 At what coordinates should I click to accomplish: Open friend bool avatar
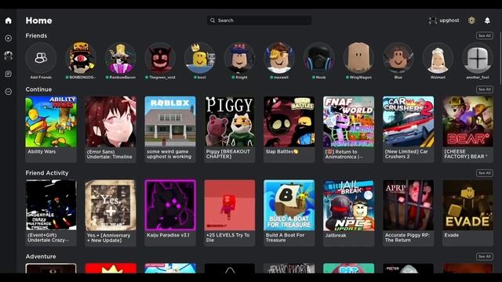point(200,58)
